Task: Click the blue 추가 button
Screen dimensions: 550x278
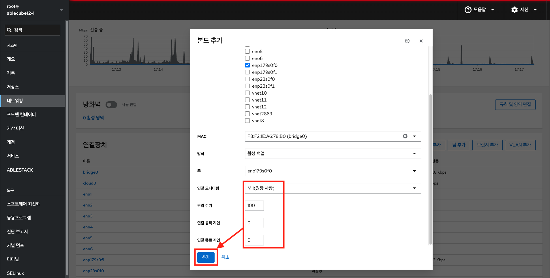Action: (206, 257)
